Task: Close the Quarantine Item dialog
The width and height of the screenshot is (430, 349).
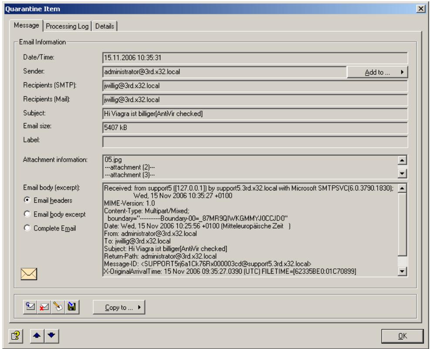Action: (x=421, y=9)
